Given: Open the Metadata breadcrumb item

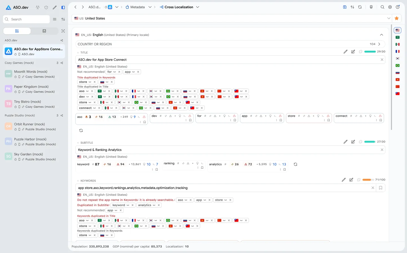Looking at the screenshot, I should (x=135, y=7).
